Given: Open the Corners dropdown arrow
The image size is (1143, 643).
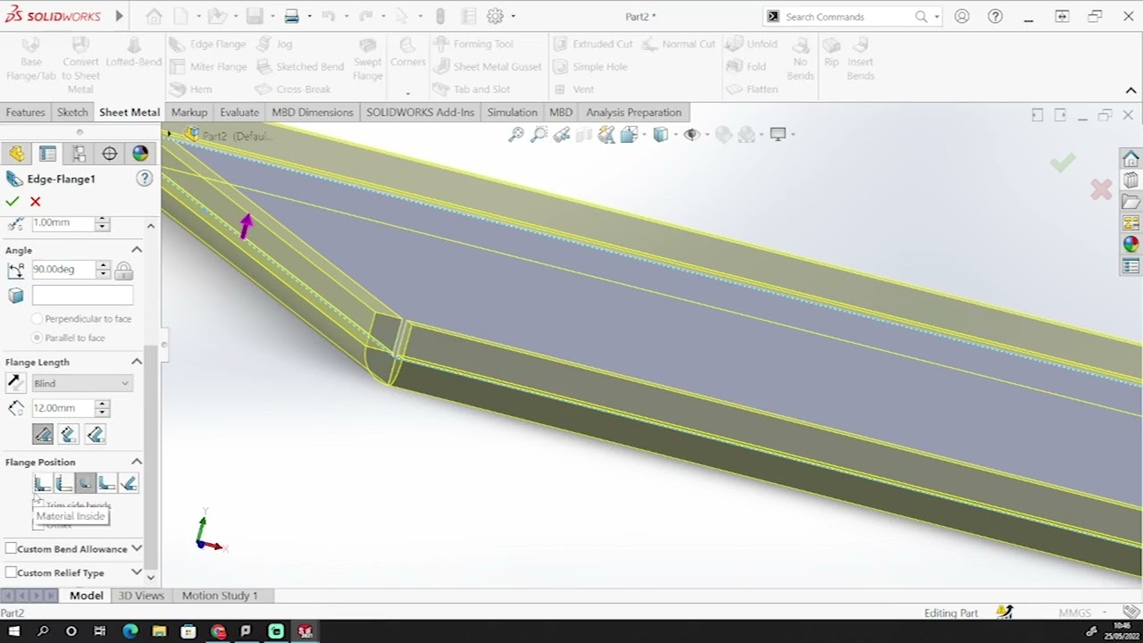Looking at the screenshot, I should click(407, 93).
